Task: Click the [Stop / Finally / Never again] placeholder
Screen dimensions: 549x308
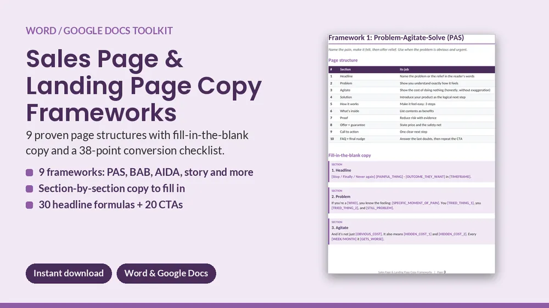Action: pyautogui.click(x=353, y=177)
